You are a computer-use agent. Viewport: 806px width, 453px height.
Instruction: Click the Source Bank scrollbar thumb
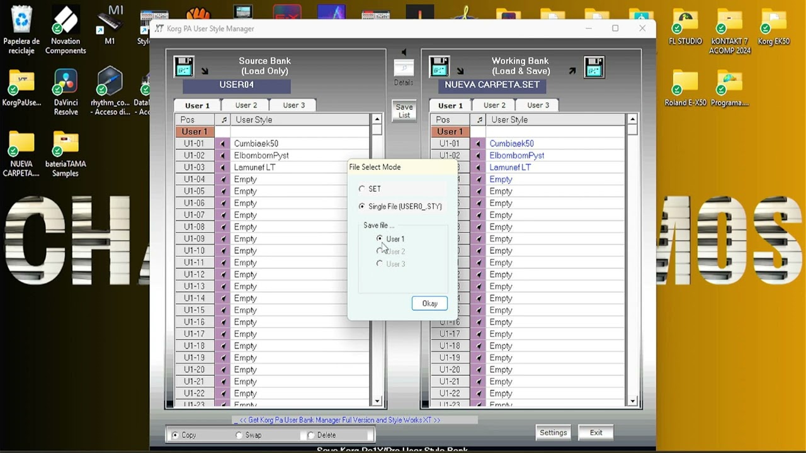tap(377, 130)
